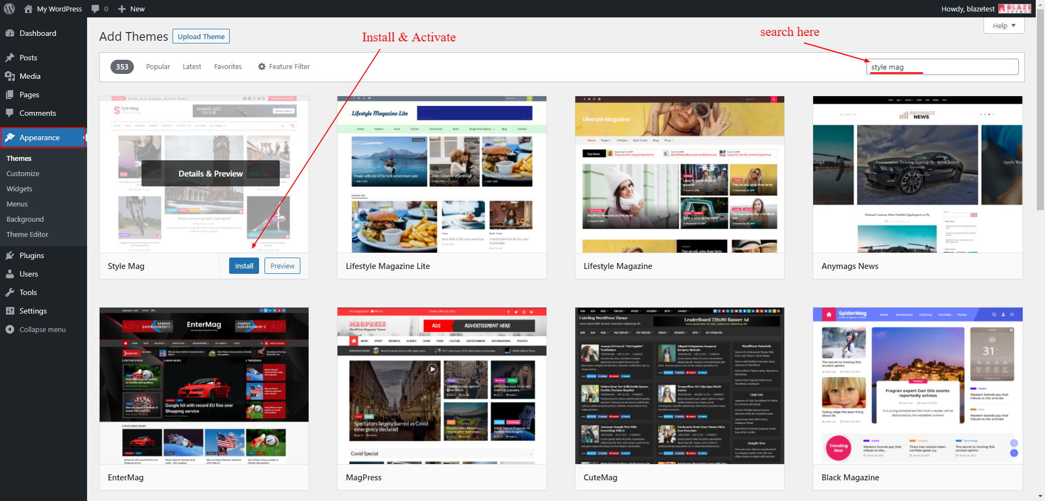Viewport: 1045px width, 501px height.
Task: Open Media via its sidebar icon
Action: point(10,76)
